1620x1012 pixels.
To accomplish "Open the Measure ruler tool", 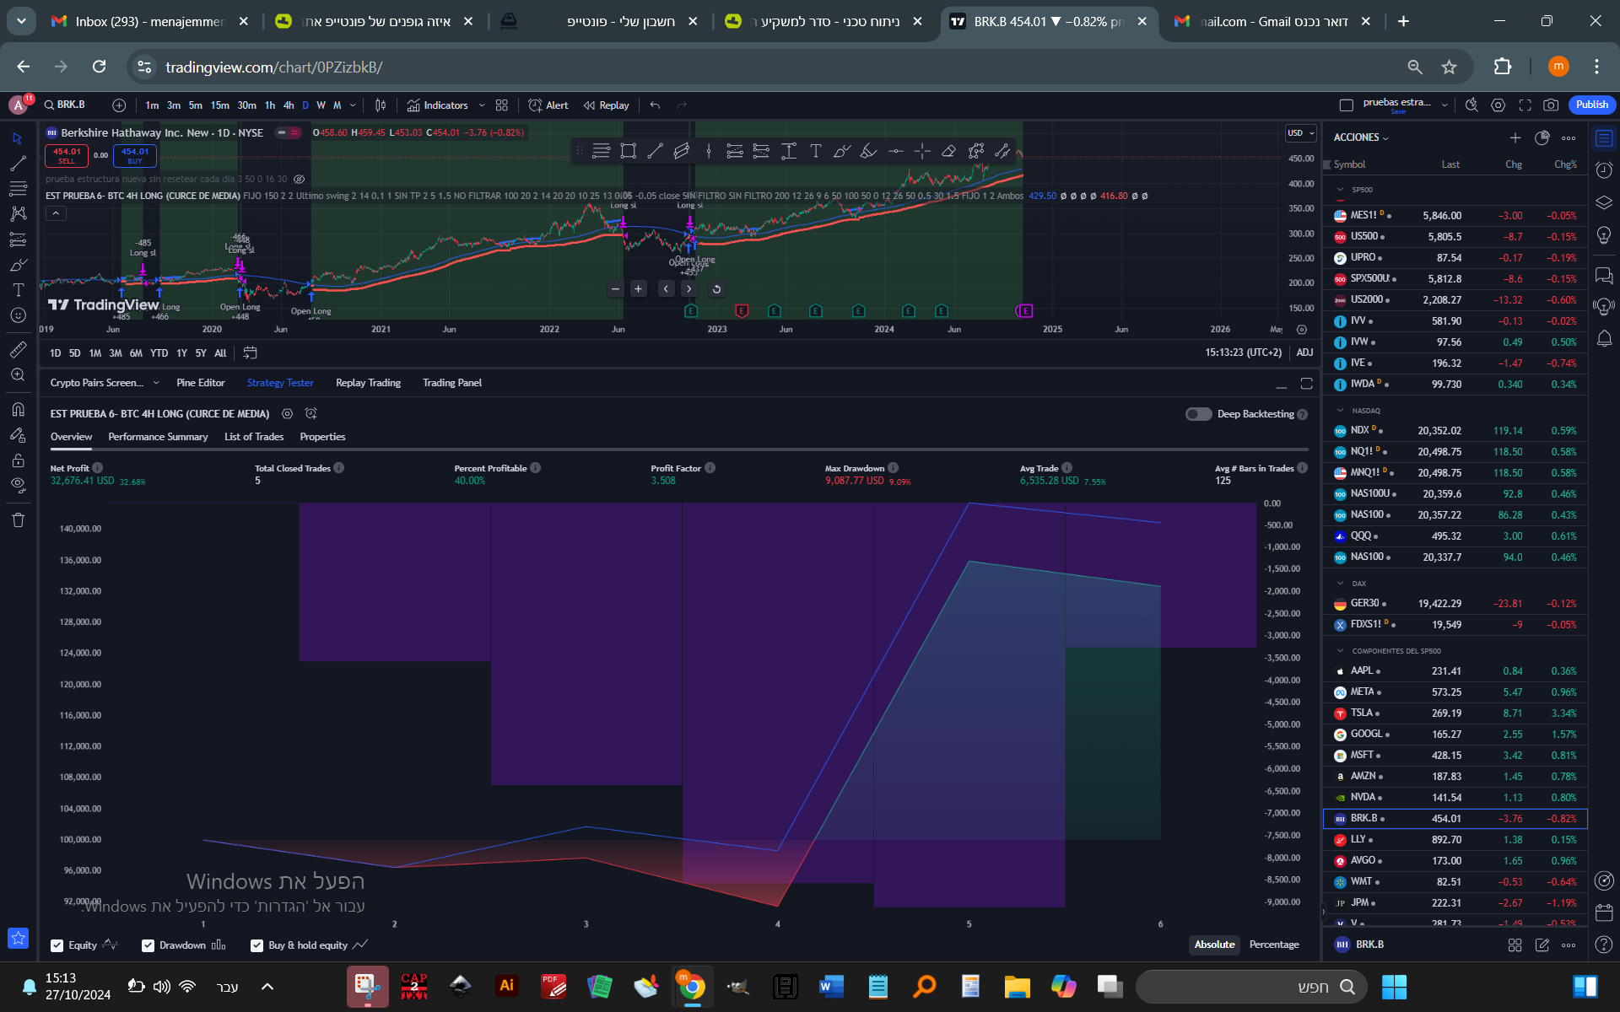I will click(x=18, y=349).
